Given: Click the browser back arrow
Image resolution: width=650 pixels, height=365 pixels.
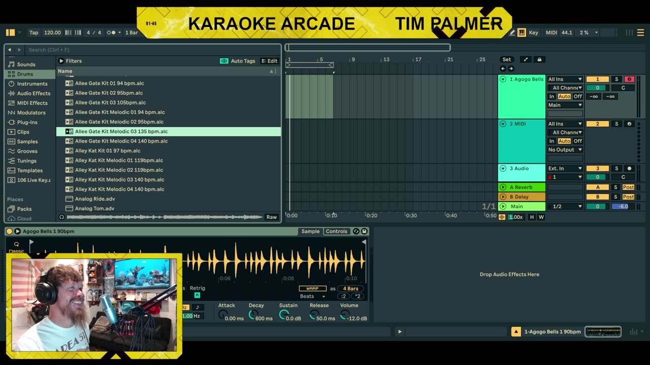Looking at the screenshot, I should click(10, 50).
